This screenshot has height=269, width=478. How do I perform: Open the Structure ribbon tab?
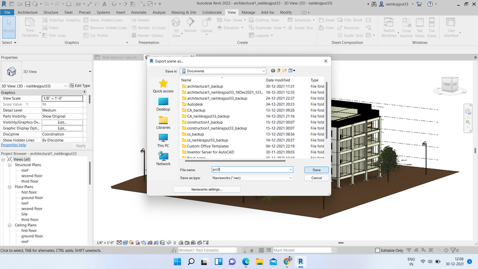tap(51, 12)
